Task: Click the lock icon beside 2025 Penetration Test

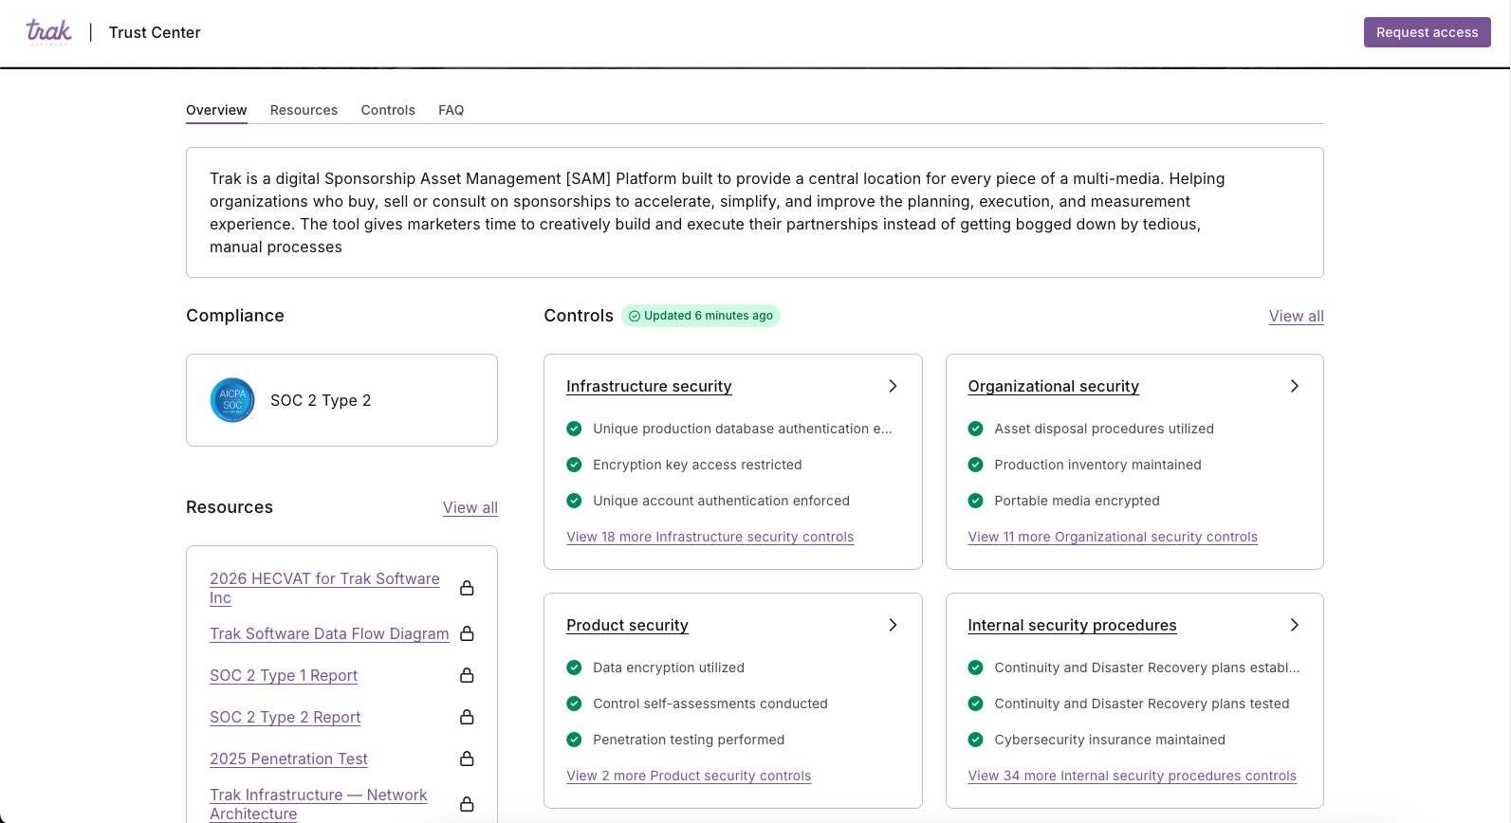Action: [467, 759]
